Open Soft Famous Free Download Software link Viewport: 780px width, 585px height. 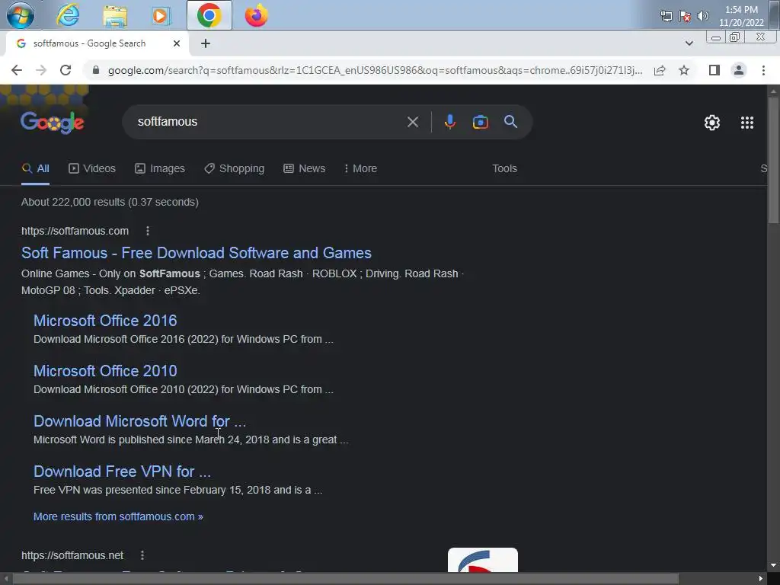click(x=197, y=253)
